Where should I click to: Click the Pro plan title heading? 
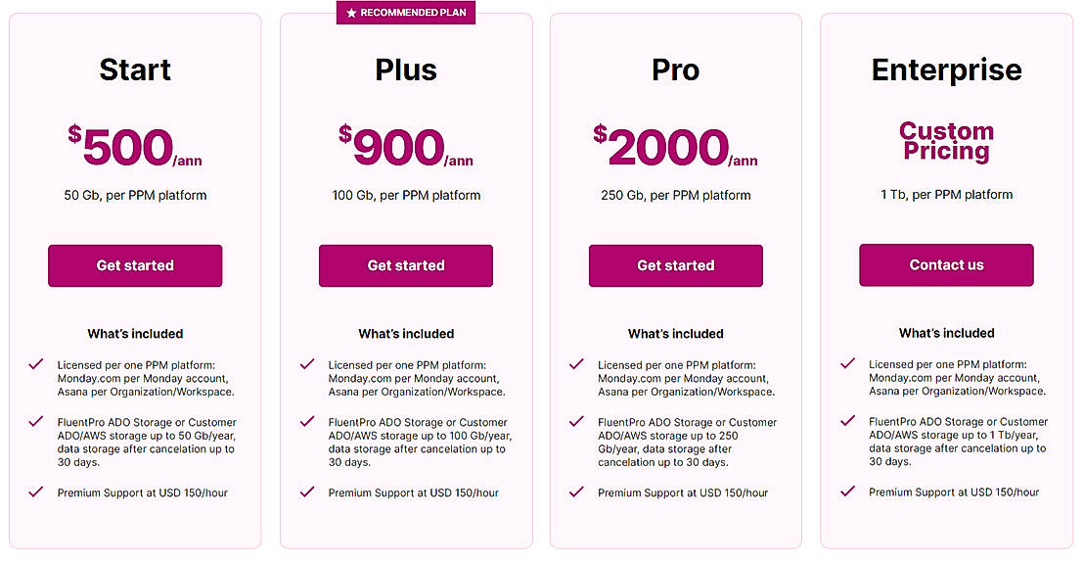[x=676, y=70]
